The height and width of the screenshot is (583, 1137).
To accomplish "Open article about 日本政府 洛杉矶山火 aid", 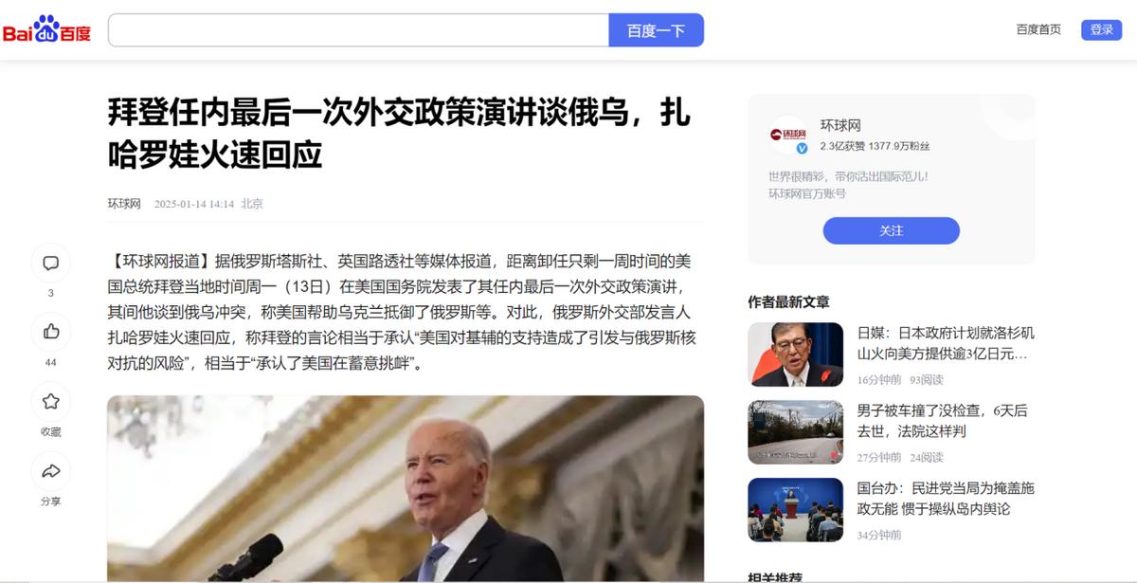I will [946, 343].
